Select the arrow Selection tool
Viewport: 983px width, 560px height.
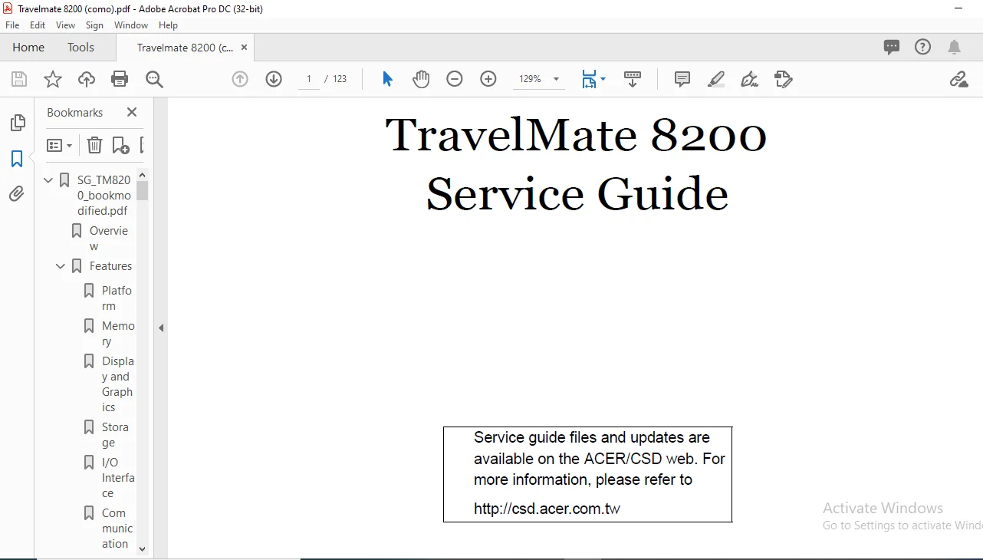(x=387, y=79)
